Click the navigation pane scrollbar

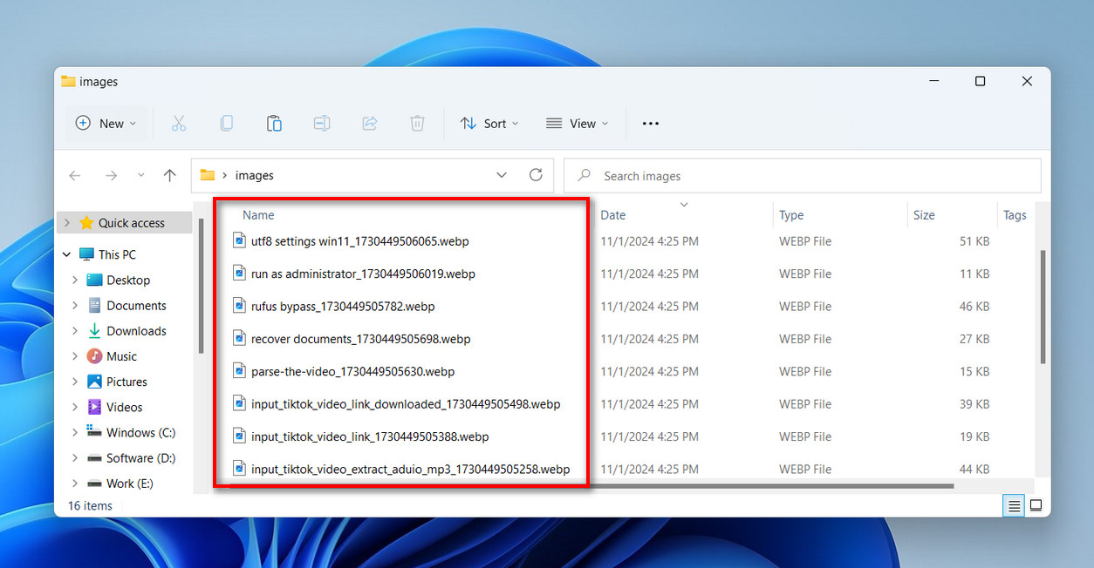(x=201, y=287)
